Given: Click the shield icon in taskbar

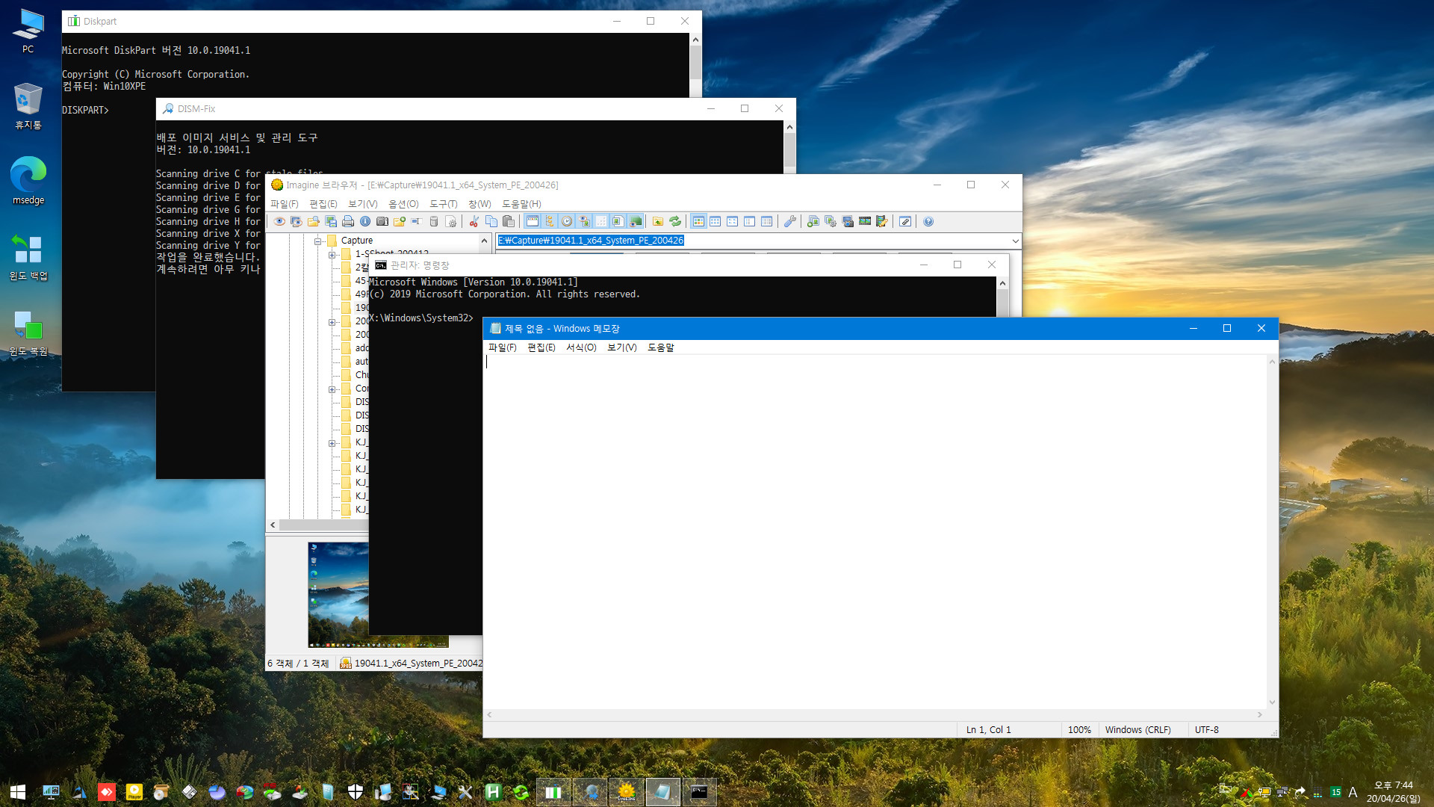Looking at the screenshot, I should [356, 792].
